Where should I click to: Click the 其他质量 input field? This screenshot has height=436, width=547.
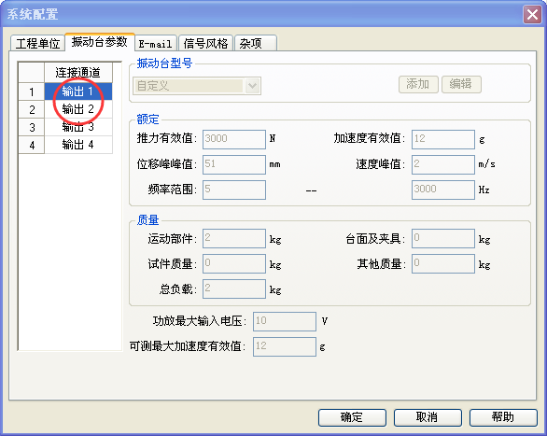tap(443, 263)
